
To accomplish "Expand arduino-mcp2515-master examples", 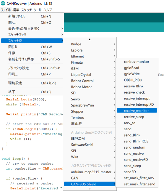I will (x=90, y=172).
